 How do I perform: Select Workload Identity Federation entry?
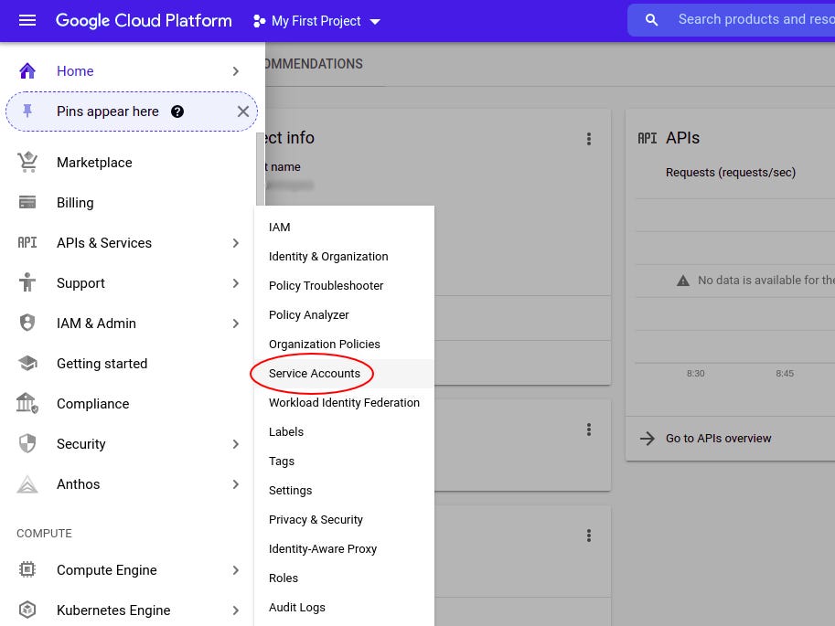click(x=344, y=403)
